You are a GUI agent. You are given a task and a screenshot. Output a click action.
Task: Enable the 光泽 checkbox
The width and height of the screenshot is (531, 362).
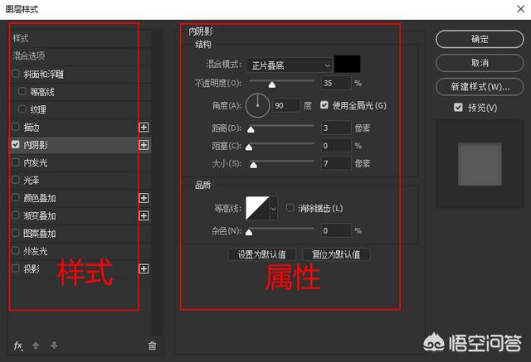pos(16,180)
